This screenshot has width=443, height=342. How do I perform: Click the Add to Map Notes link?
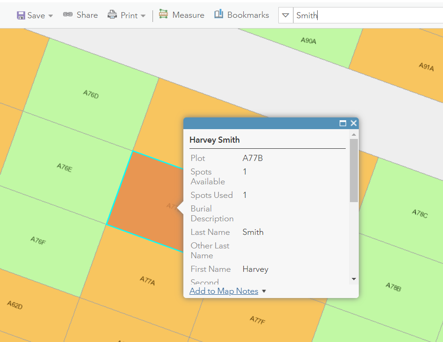(x=224, y=291)
